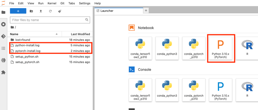258x110 pixels.
Task: Add a new tab with plus button
Action: click(146, 11)
